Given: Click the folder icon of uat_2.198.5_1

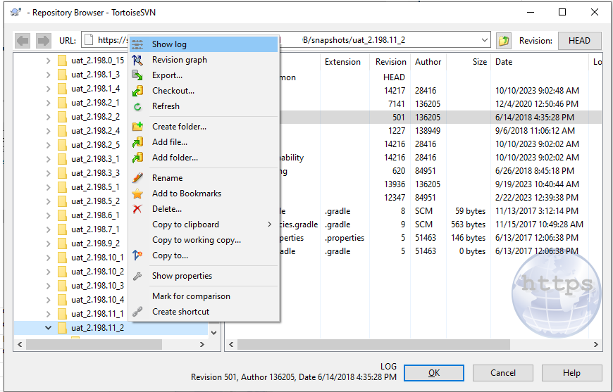Looking at the screenshot, I should 62,187.
